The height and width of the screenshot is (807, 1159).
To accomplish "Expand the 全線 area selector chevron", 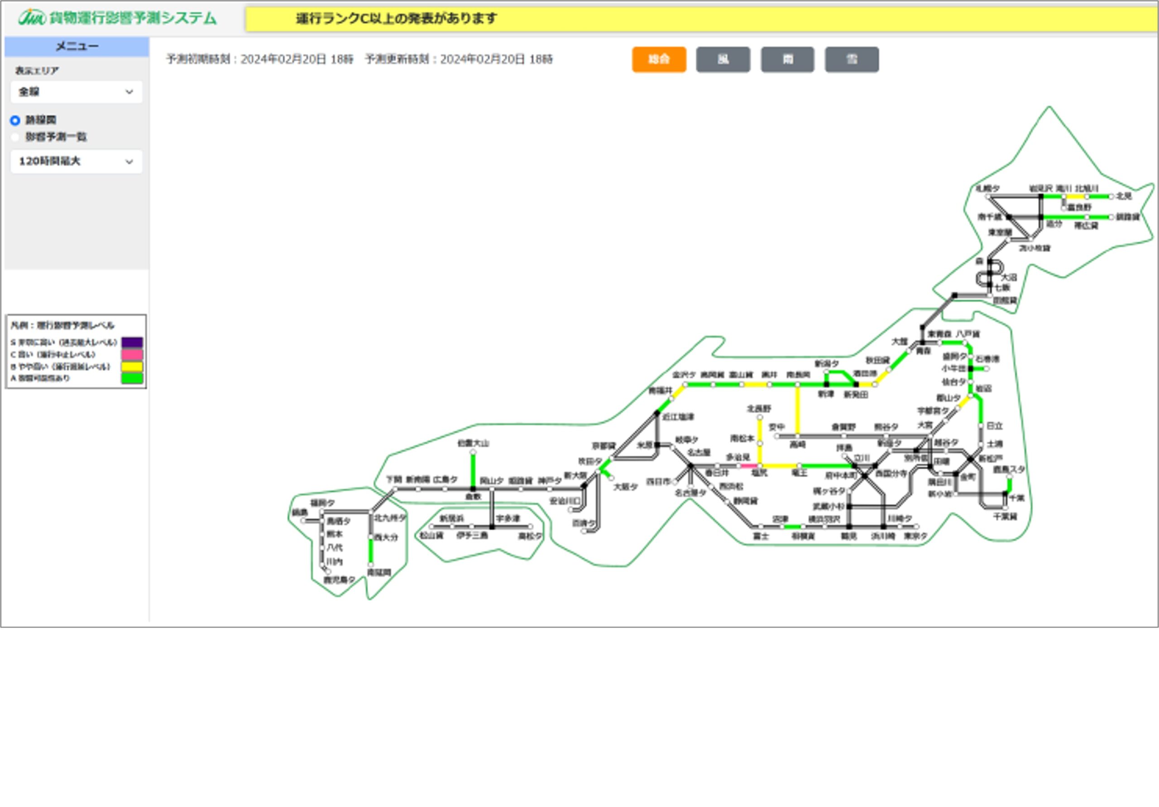I will pyautogui.click(x=130, y=92).
